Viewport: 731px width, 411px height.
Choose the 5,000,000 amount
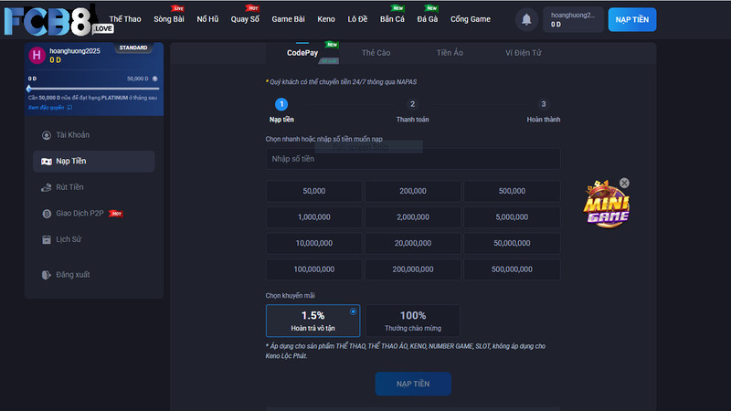tap(512, 217)
